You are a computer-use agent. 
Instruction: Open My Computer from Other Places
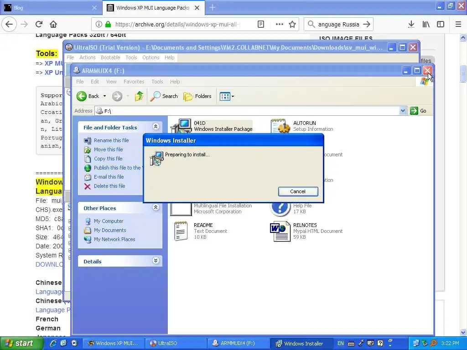pyautogui.click(x=109, y=221)
